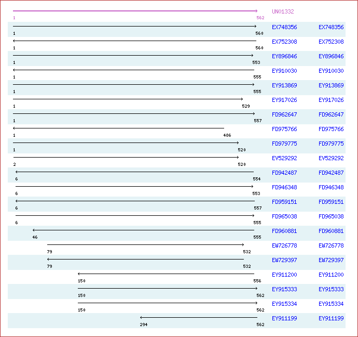Viewport: 358px width, 337px height.
Task: Click the EY896846 alignment arrow ending at 553
Action: point(133,55)
